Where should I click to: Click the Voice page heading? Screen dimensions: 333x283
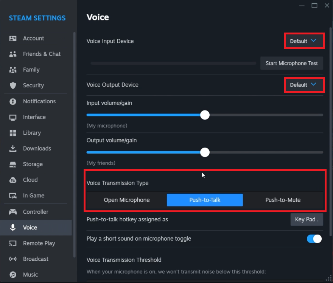[98, 17]
